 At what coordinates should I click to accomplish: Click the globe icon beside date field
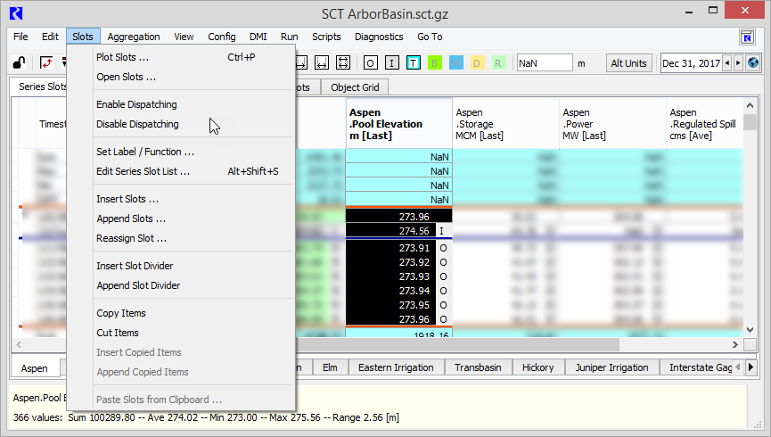(x=753, y=63)
